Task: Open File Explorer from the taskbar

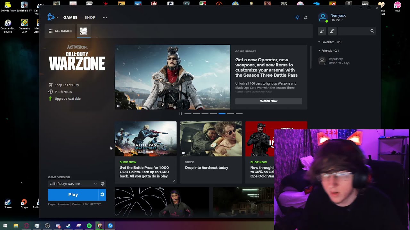Action: pyautogui.click(x=16, y=226)
